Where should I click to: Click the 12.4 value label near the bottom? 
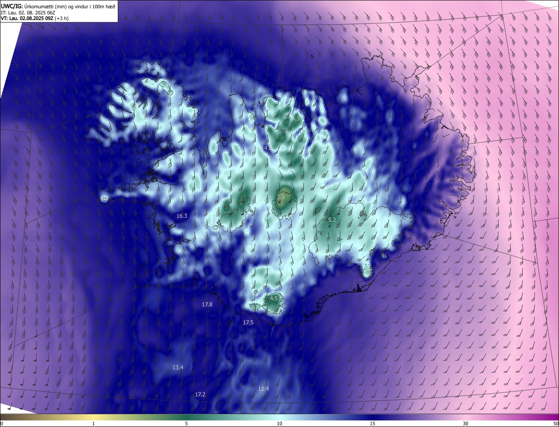[x=263, y=389]
